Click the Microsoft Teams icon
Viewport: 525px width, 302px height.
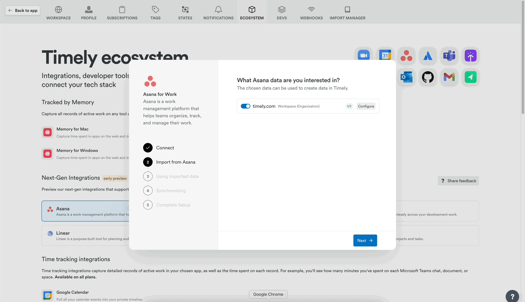coord(449,56)
